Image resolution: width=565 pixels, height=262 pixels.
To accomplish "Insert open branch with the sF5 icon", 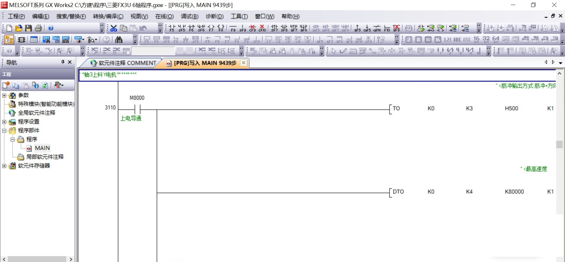I will [182, 28].
